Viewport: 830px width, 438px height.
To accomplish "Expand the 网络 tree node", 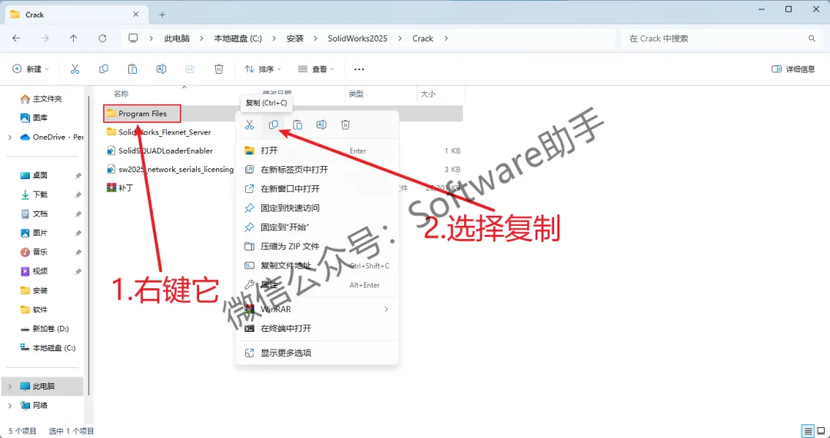I will coord(10,405).
